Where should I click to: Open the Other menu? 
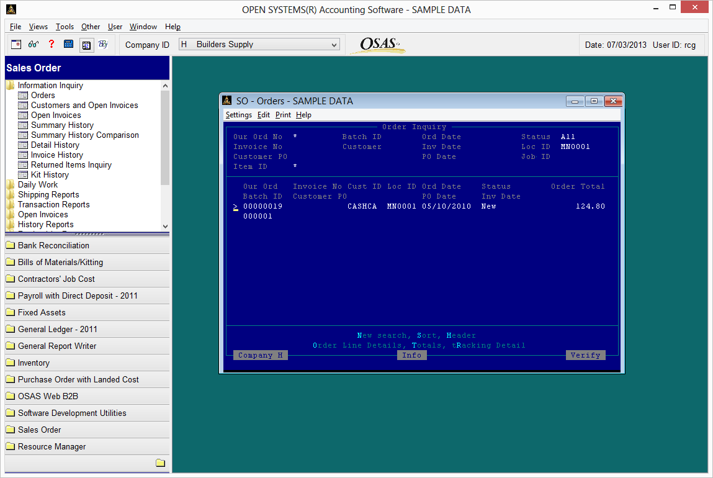[91, 27]
